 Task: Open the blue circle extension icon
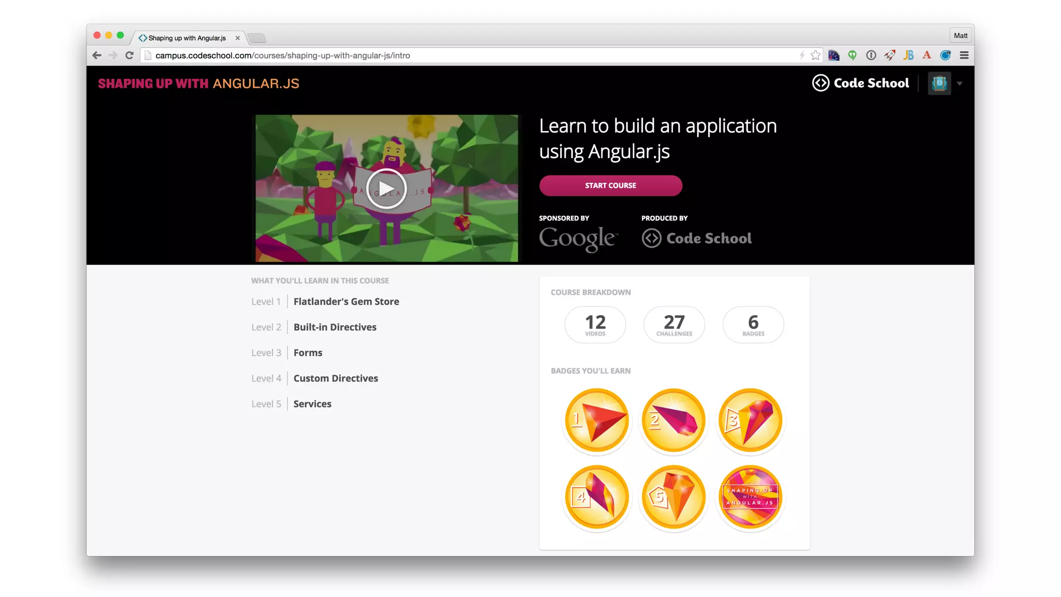[x=945, y=55]
